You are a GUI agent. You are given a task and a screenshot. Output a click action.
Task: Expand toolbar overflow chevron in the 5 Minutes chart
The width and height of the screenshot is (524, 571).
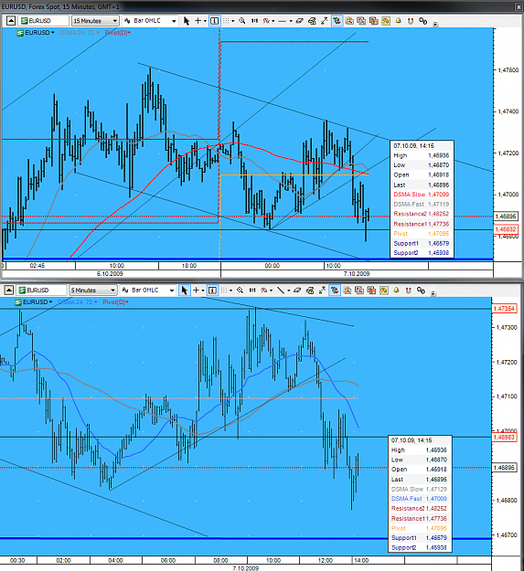click(x=433, y=293)
